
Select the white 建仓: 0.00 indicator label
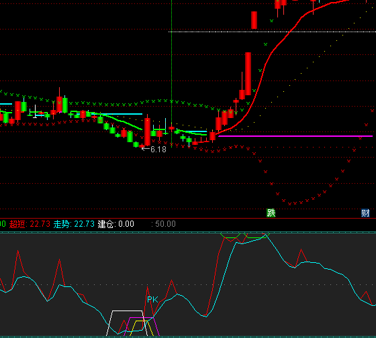tap(115, 224)
